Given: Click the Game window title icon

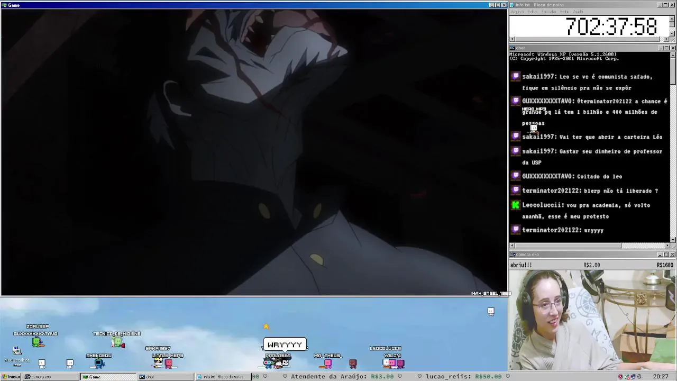Looking at the screenshot, I should coord(4,5).
